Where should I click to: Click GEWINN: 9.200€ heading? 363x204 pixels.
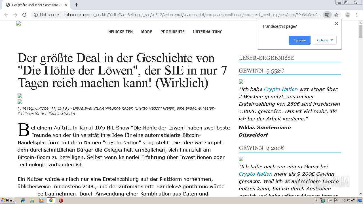pyautogui.click(x=261, y=148)
